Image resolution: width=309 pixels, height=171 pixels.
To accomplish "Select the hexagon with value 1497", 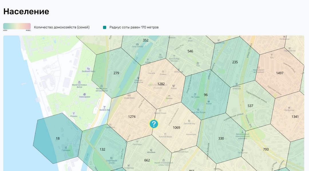I will [x=280, y=73].
